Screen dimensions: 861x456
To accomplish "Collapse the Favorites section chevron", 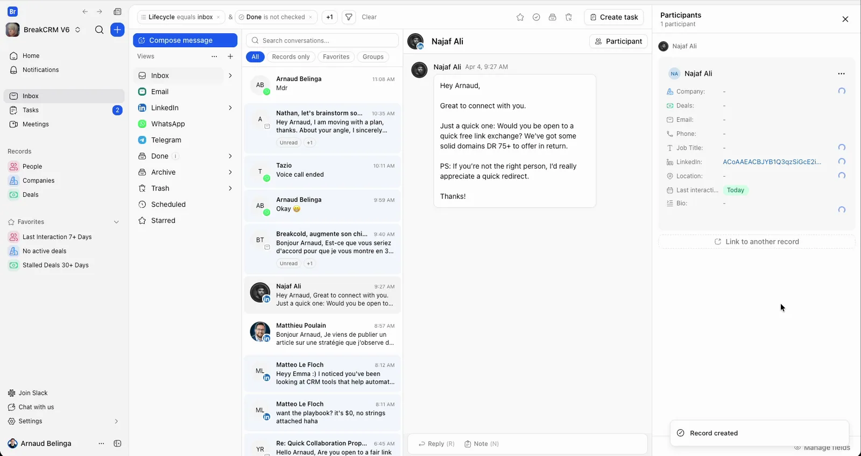I will 116,222.
